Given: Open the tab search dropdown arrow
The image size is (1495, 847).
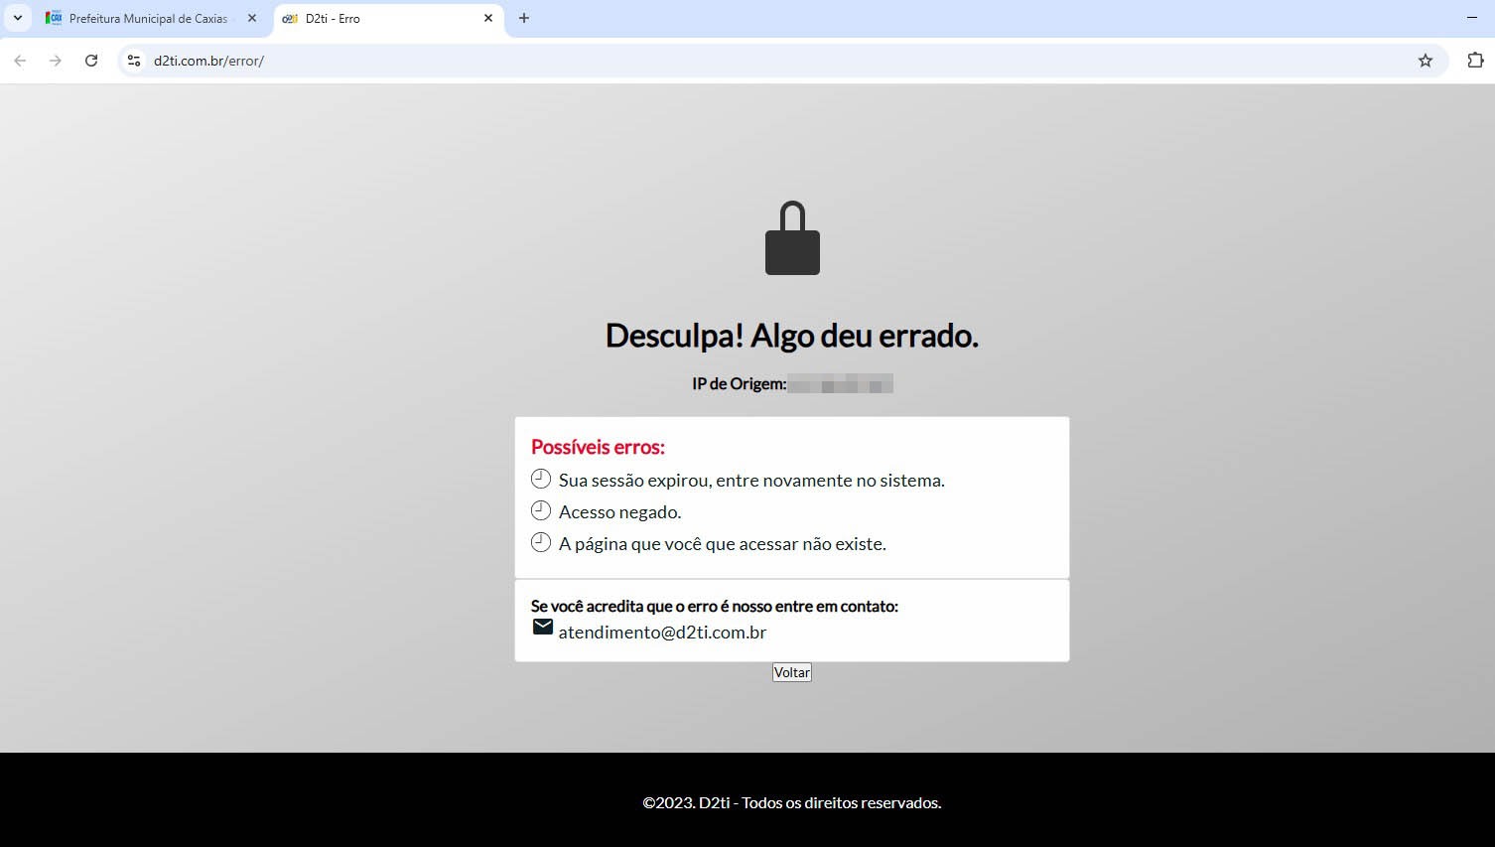Looking at the screenshot, I should (18, 18).
